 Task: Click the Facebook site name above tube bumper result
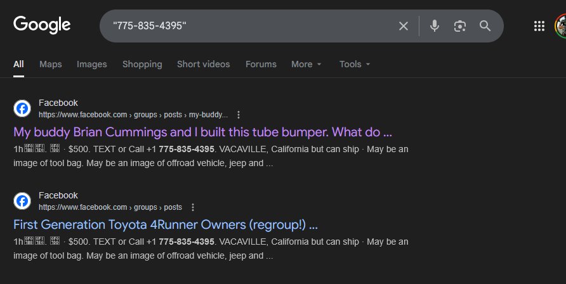[58, 103]
